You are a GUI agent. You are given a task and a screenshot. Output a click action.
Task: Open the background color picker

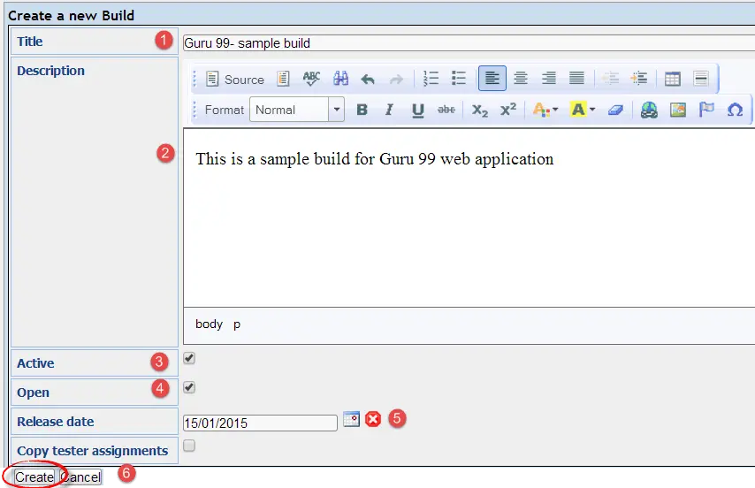(582, 110)
